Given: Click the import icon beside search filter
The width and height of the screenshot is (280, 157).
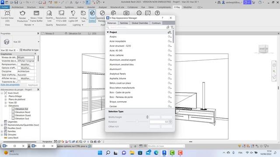Looking at the screenshot, I should click(168, 27).
